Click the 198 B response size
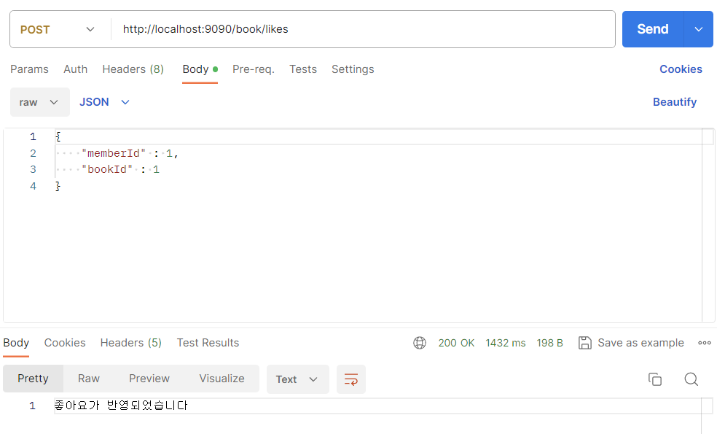The image size is (717, 434). click(549, 343)
